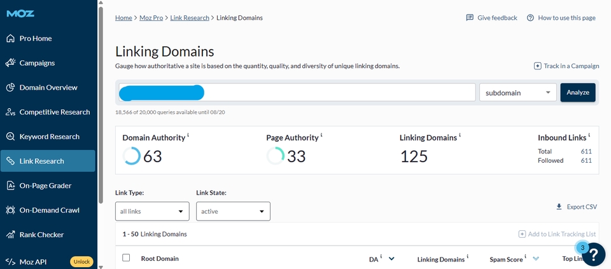
Task: Click the Campaigns megaphone icon
Action: [x=11, y=63]
